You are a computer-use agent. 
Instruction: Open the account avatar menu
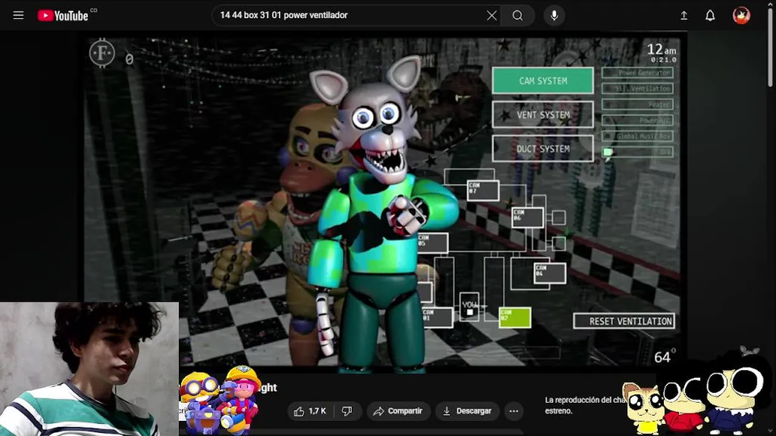pyautogui.click(x=741, y=15)
